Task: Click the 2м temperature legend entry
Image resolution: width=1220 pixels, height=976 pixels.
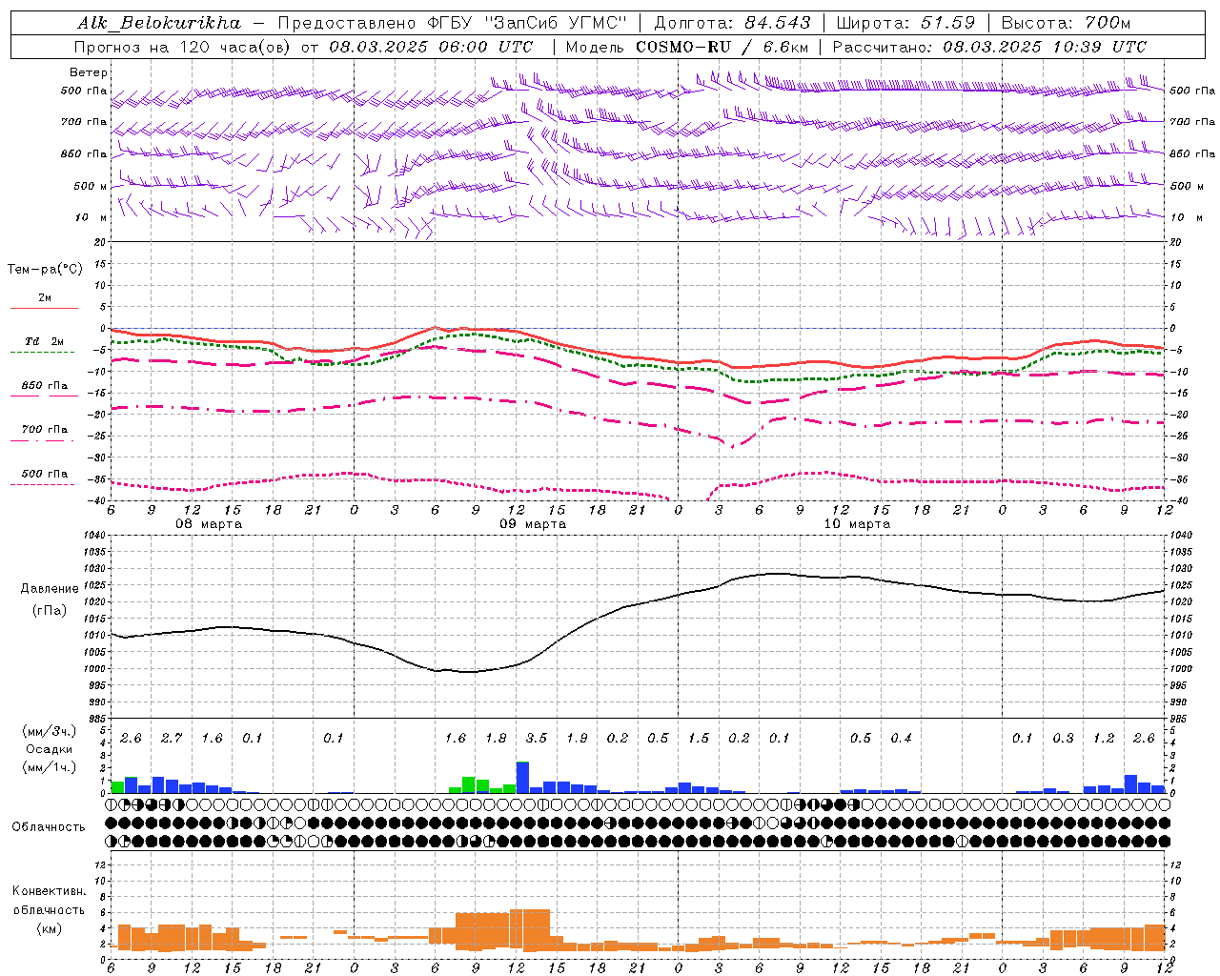Action: tap(45, 298)
